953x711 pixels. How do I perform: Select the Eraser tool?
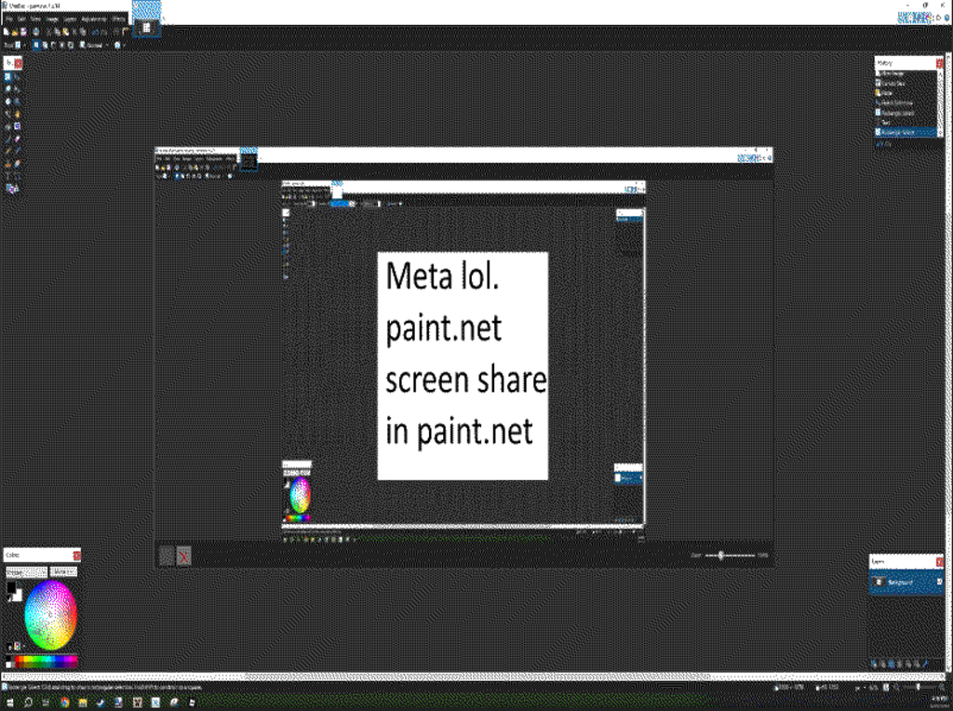(17, 140)
